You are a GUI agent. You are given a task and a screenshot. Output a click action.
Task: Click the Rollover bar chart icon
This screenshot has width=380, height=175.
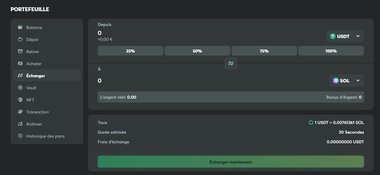[20, 124]
